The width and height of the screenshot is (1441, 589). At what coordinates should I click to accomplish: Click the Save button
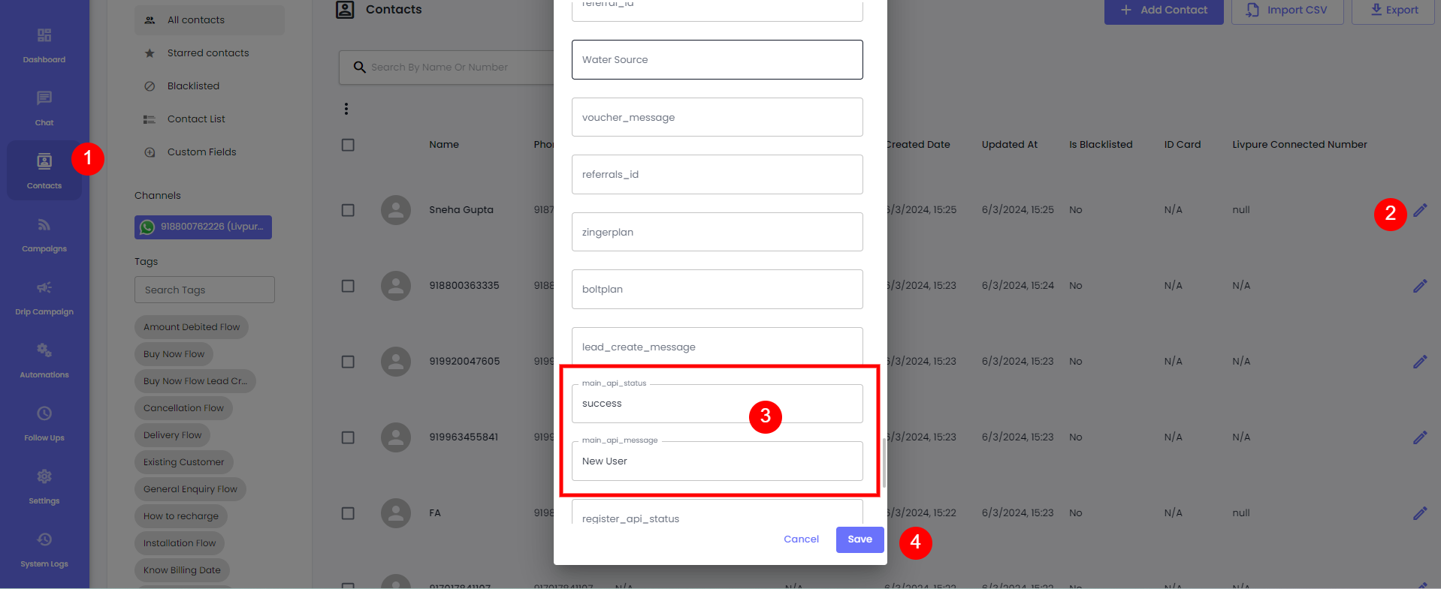(859, 539)
